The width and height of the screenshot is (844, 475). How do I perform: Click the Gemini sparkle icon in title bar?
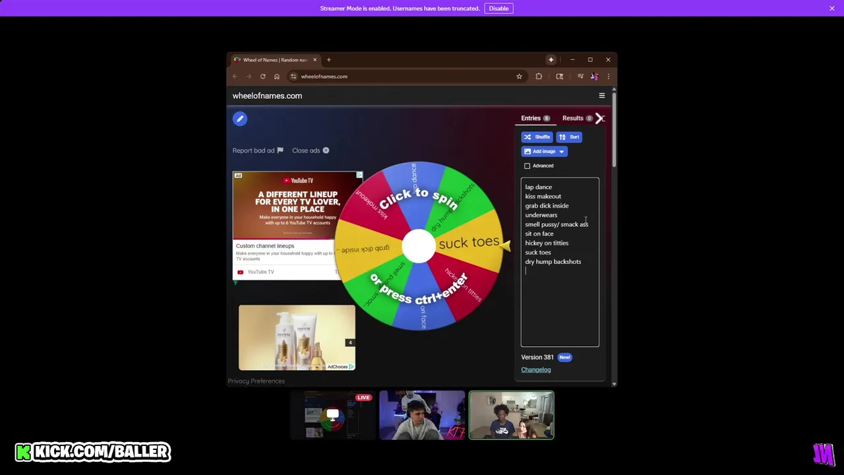[x=551, y=60]
